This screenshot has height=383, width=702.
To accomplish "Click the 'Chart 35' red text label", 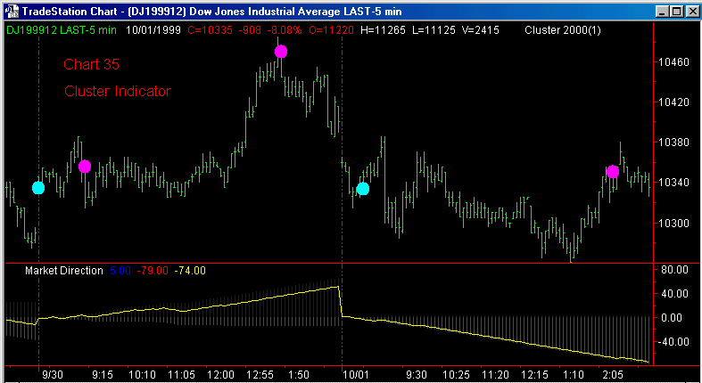I will click(x=91, y=64).
